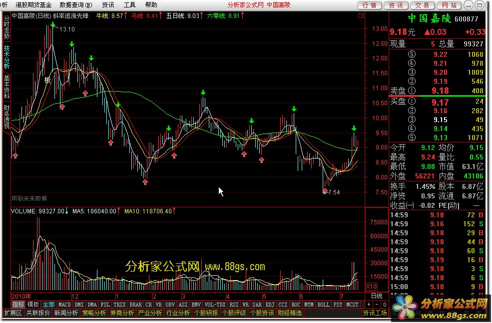Click the 7.54 low price marker
492x323 pixels.
coord(333,192)
